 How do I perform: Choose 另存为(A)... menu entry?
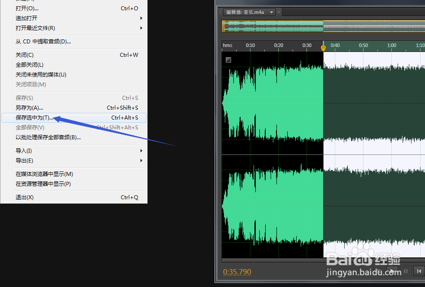pos(74,107)
